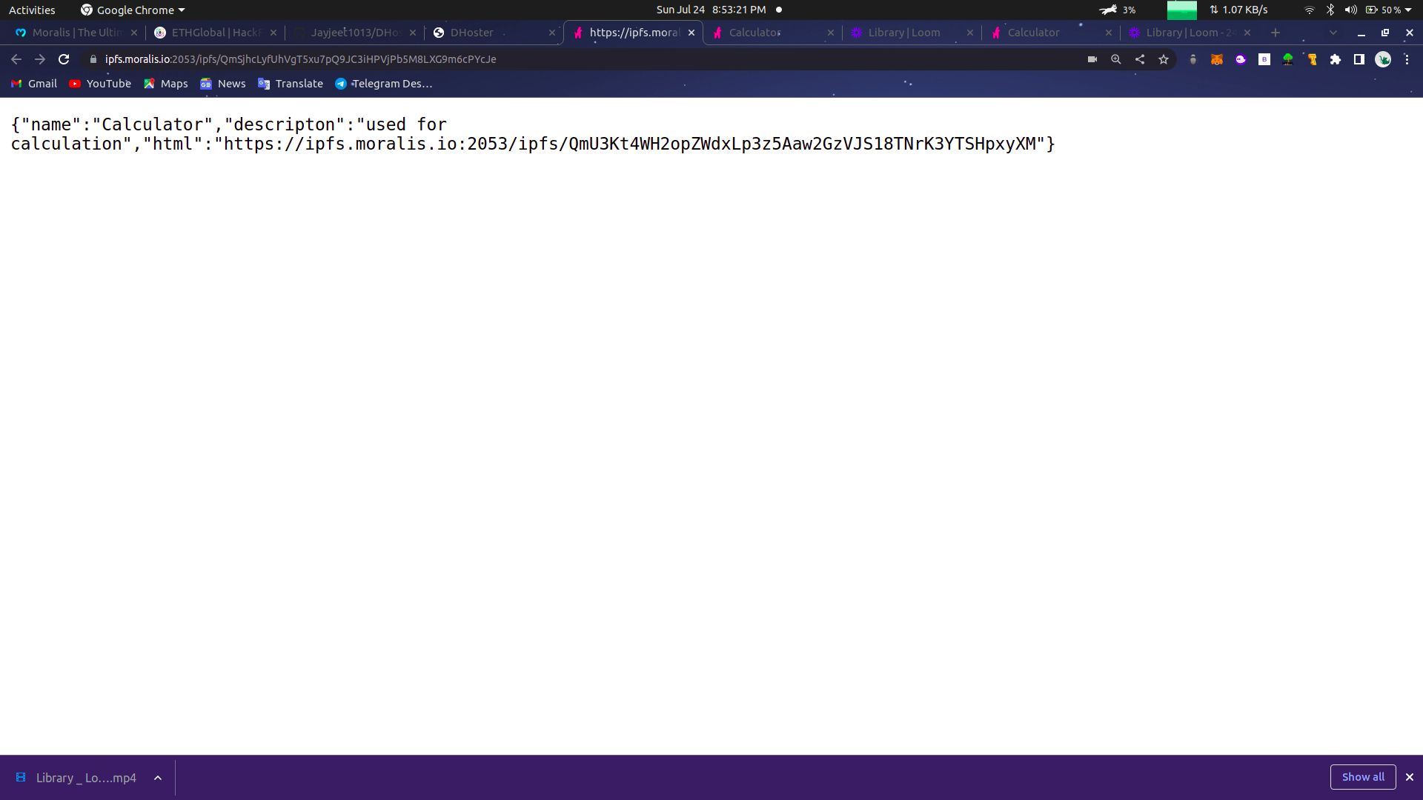Viewport: 1423px width, 800px height.
Task: Click the volume speaker icon
Action: coord(1350,10)
